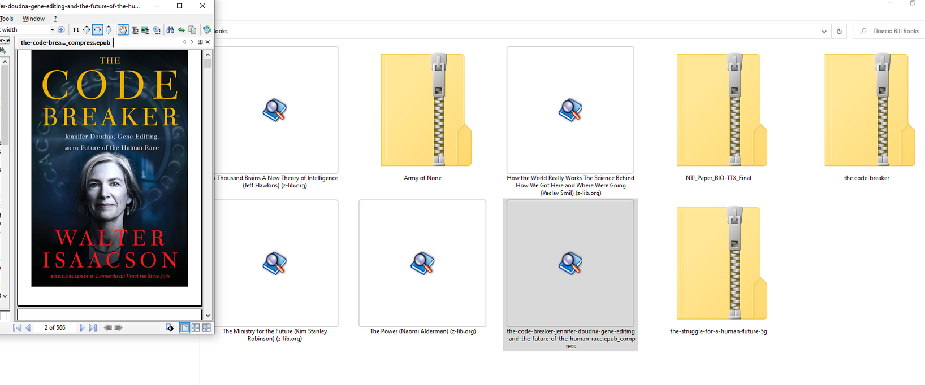Expand the Explorer address bar history dropdown
925x385 pixels.
[824, 31]
